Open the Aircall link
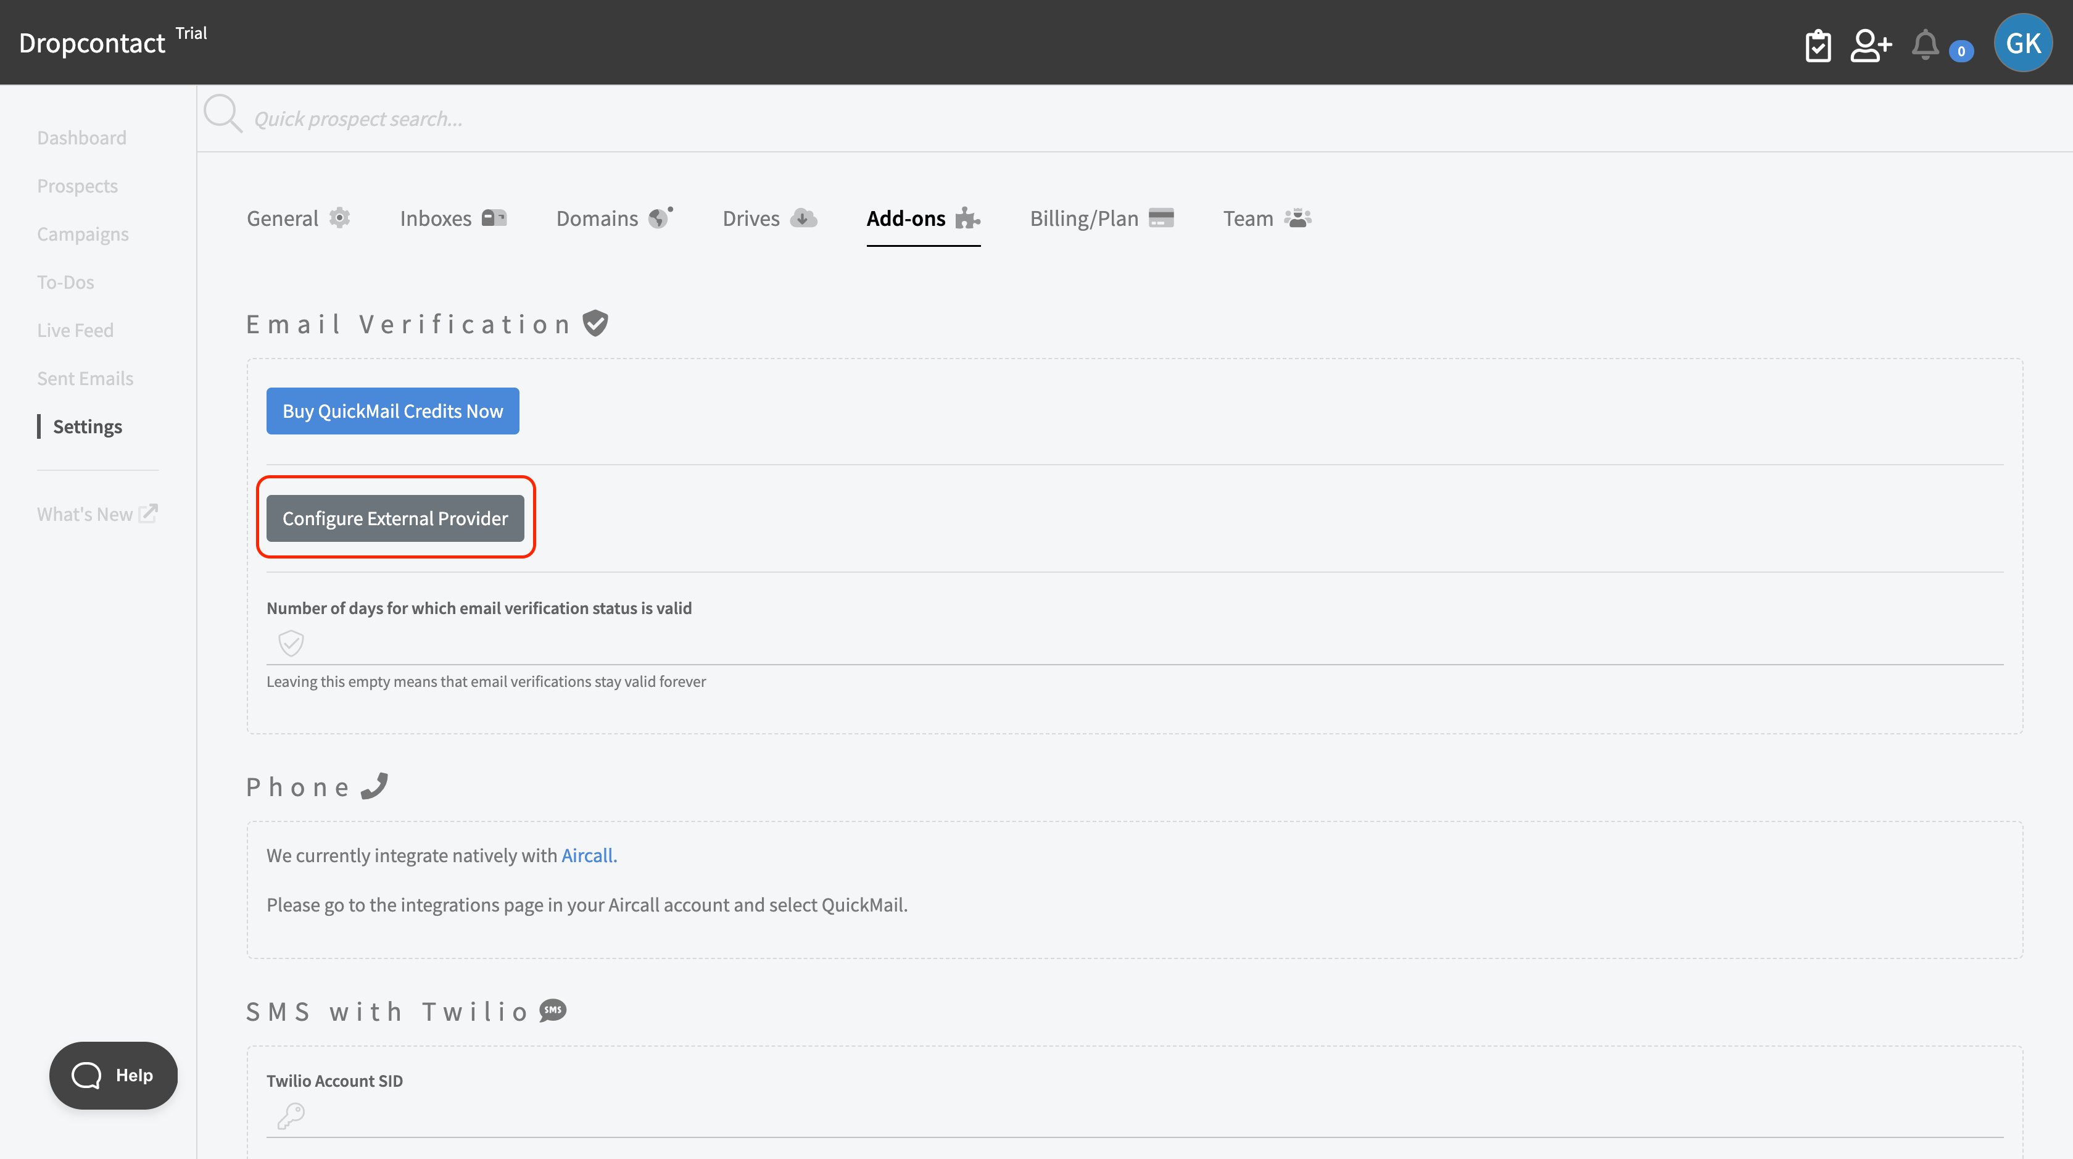Screen dimensions: 2073x1159 click(588, 855)
